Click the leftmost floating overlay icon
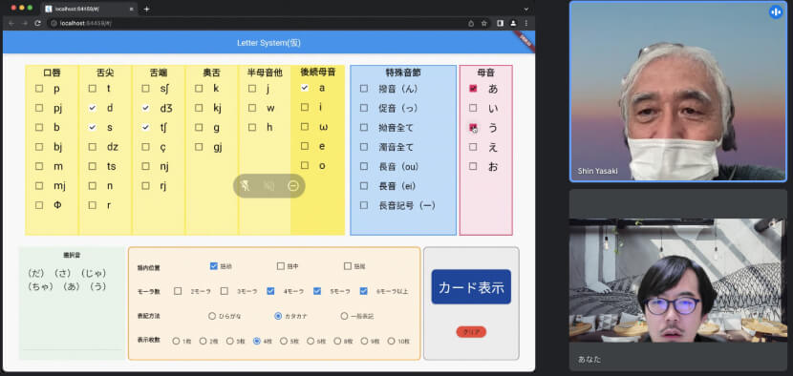 246,186
